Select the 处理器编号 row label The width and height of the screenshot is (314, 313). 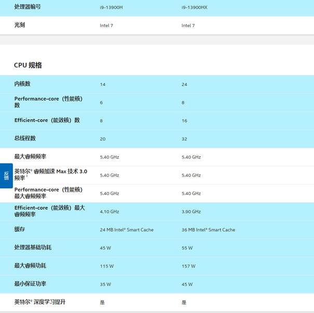click(x=28, y=7)
